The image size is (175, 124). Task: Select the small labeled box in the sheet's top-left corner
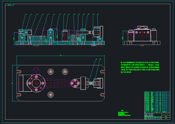[9, 5]
